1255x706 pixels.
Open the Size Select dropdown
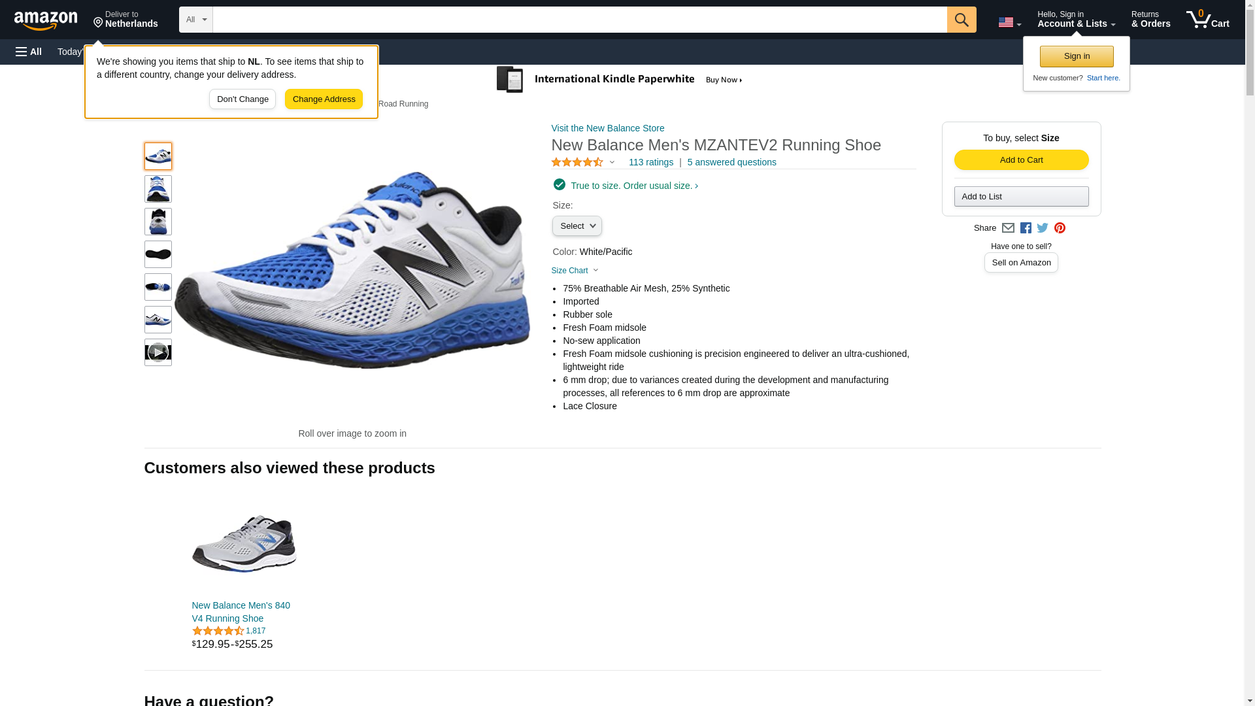(577, 226)
